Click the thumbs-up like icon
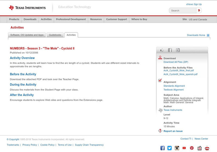The image size is (217, 152). (162, 50)
